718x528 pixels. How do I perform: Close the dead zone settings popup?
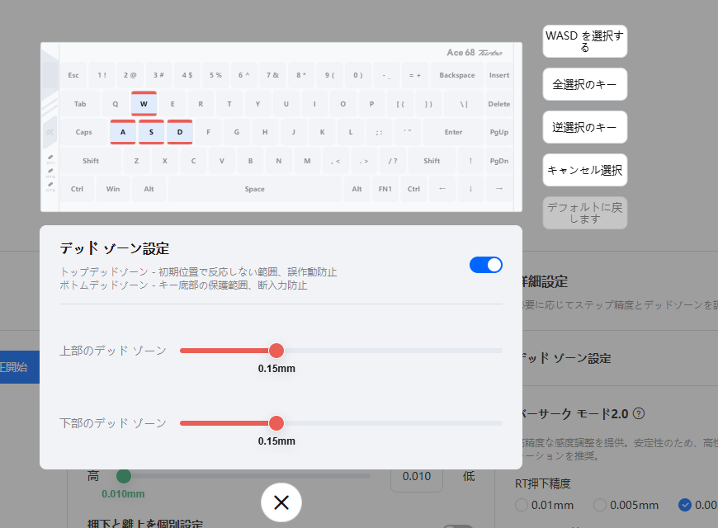(281, 502)
